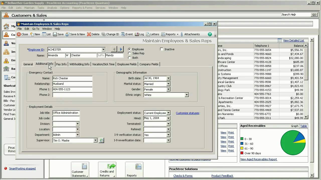Click the blue 31 - 60 legend swatch

click(x=242, y=143)
